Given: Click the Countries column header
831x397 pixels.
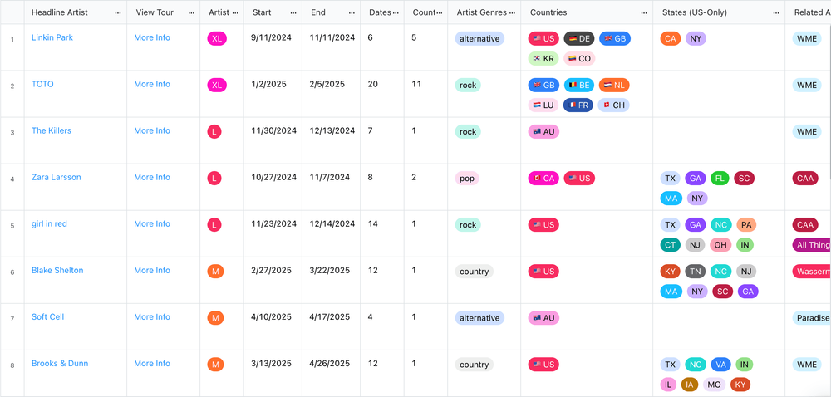Looking at the screenshot, I should pos(587,12).
